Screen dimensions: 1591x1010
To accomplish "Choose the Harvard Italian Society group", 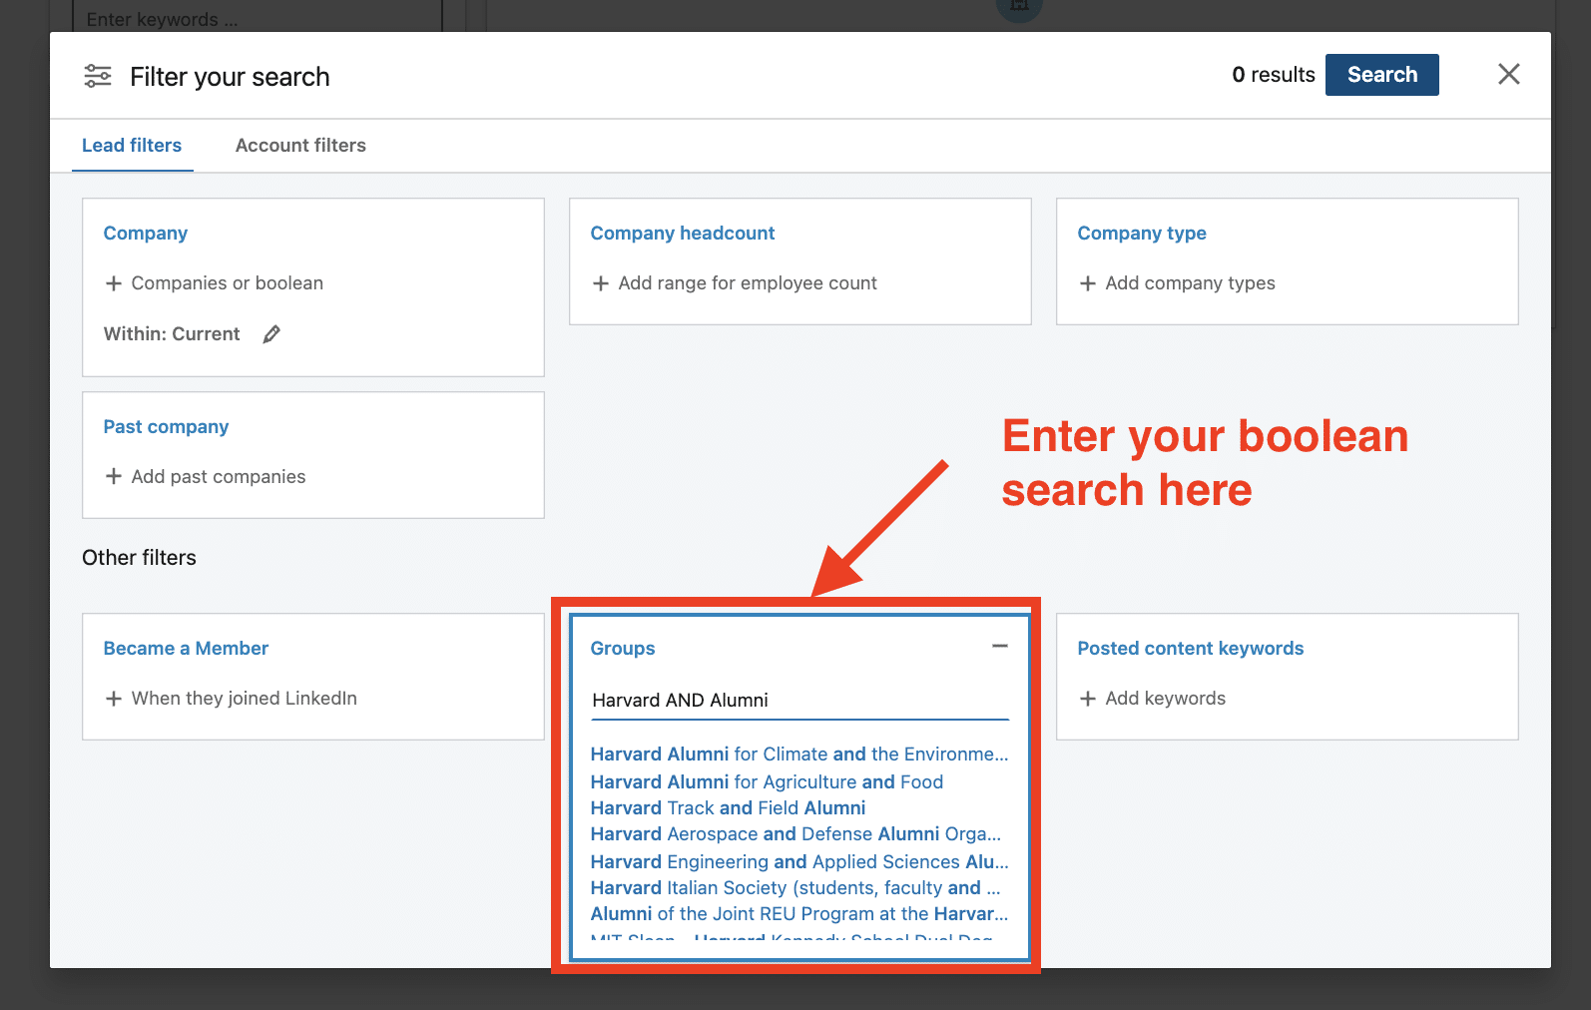I will point(795,888).
